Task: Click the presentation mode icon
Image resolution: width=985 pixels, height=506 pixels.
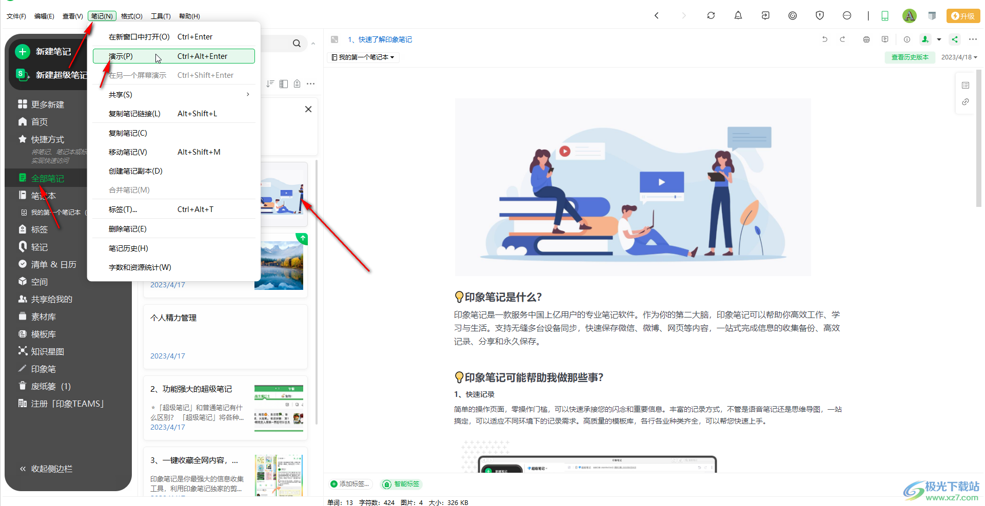Action: [x=884, y=39]
